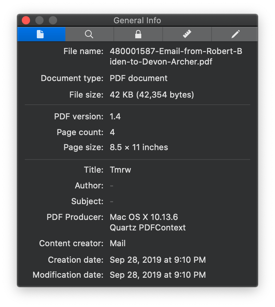
Task: Click the grayed minimize window button
Action: click(39, 20)
